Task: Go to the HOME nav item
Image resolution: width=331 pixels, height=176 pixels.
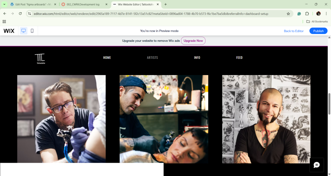Action: coord(107,58)
